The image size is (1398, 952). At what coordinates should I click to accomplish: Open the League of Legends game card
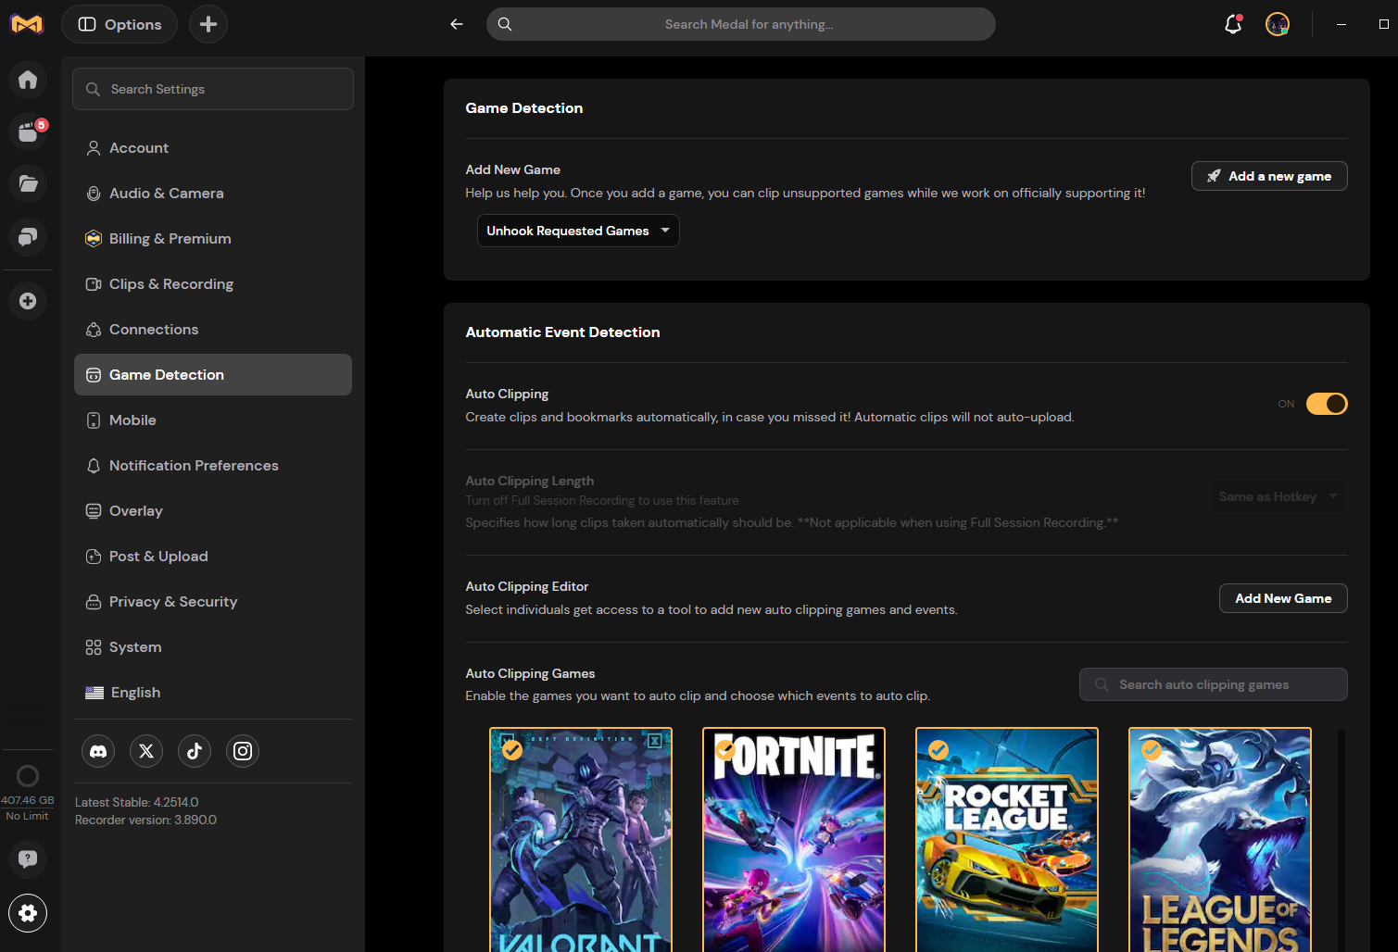pos(1220,840)
